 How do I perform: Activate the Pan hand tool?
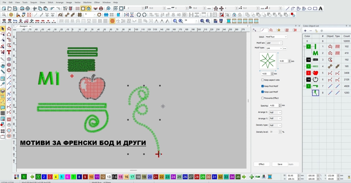click(3, 66)
